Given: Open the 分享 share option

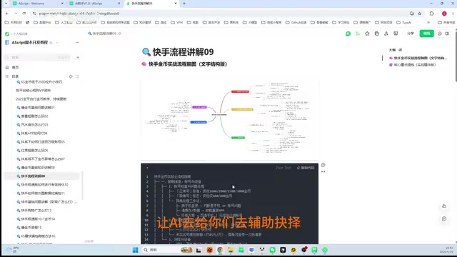Looking at the screenshot, I should click(x=411, y=34).
